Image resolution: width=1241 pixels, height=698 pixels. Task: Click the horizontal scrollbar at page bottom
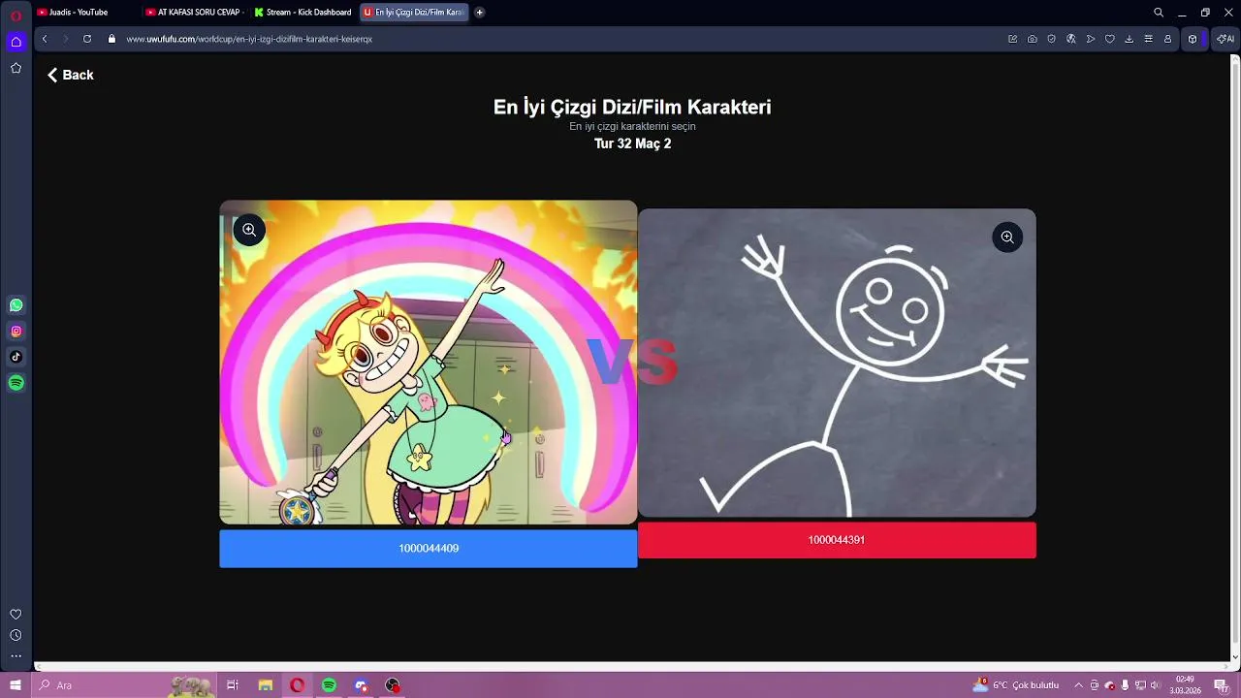[x=632, y=666]
